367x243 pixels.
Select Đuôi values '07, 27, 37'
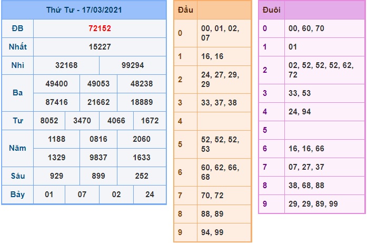pos(306,167)
